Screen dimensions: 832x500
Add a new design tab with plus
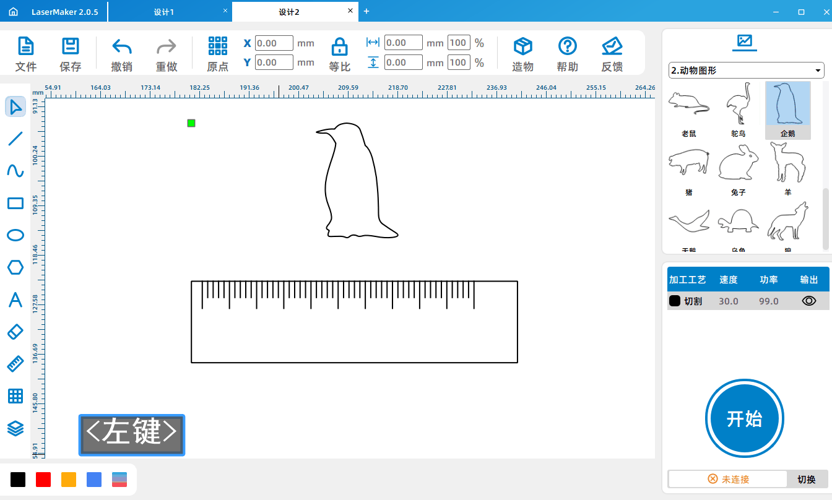[366, 11]
